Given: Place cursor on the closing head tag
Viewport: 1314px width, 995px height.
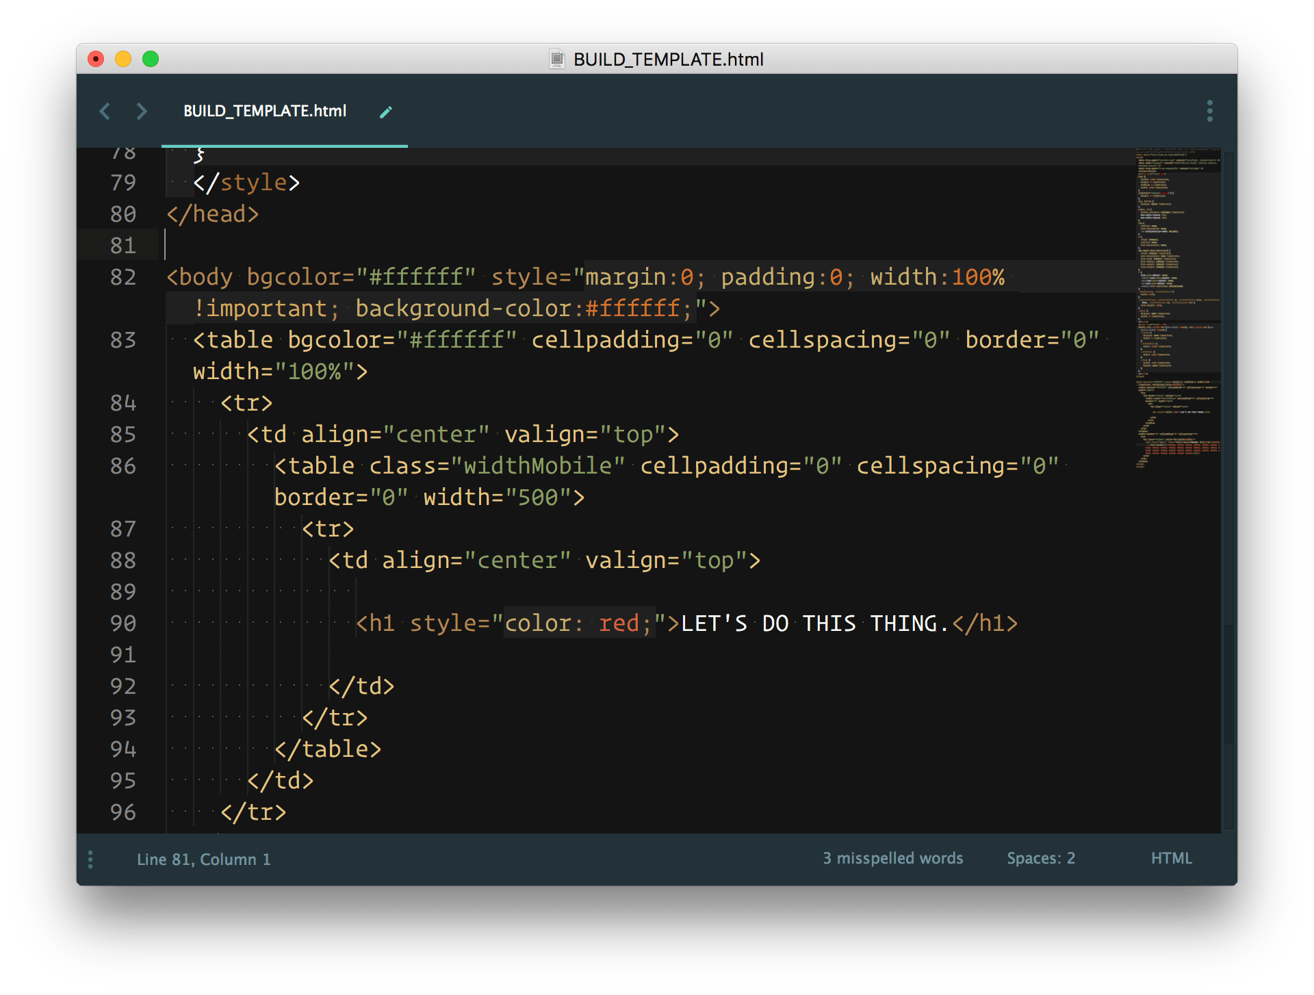Looking at the screenshot, I should [213, 214].
